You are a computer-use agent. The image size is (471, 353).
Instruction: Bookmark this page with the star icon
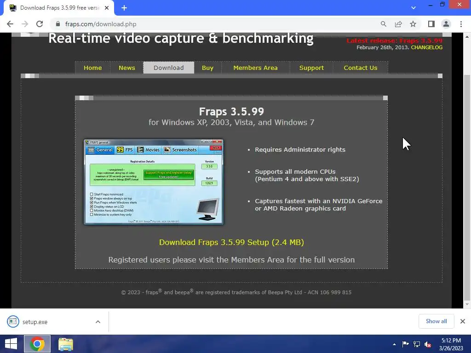click(413, 24)
